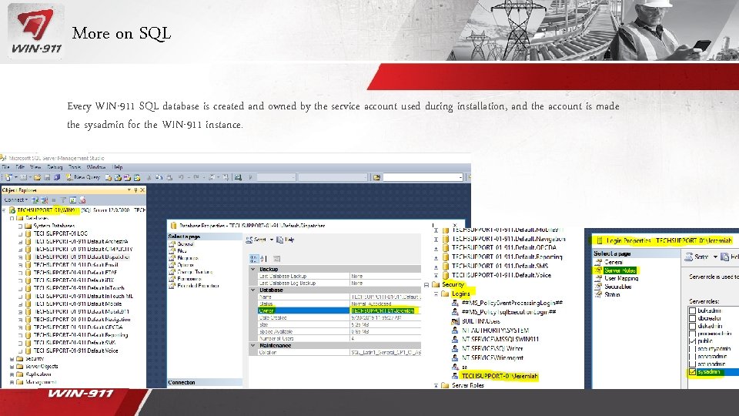Click the Filter funnel icon in Object Explorer

[x=63, y=200]
